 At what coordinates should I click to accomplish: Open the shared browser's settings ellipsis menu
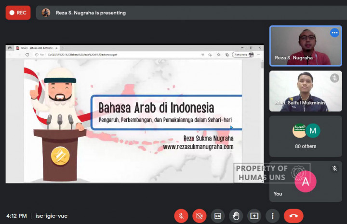tap(259, 55)
